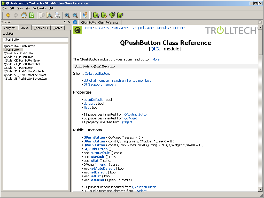
Task: Open the Modules link
Action: (163, 28)
